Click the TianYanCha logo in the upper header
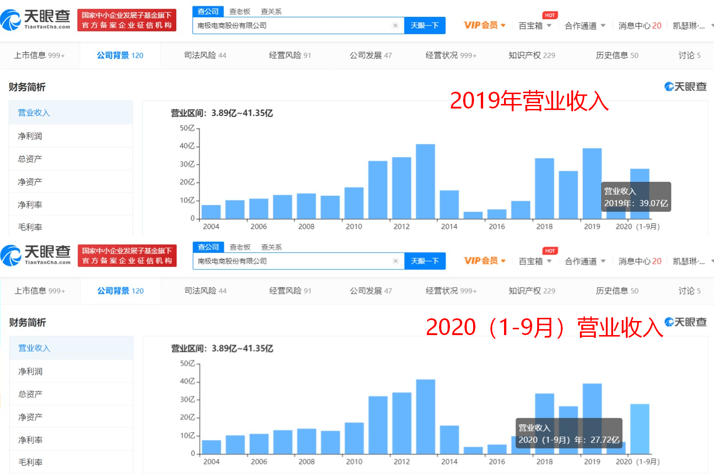The height and width of the screenshot is (474, 714). pos(35,20)
